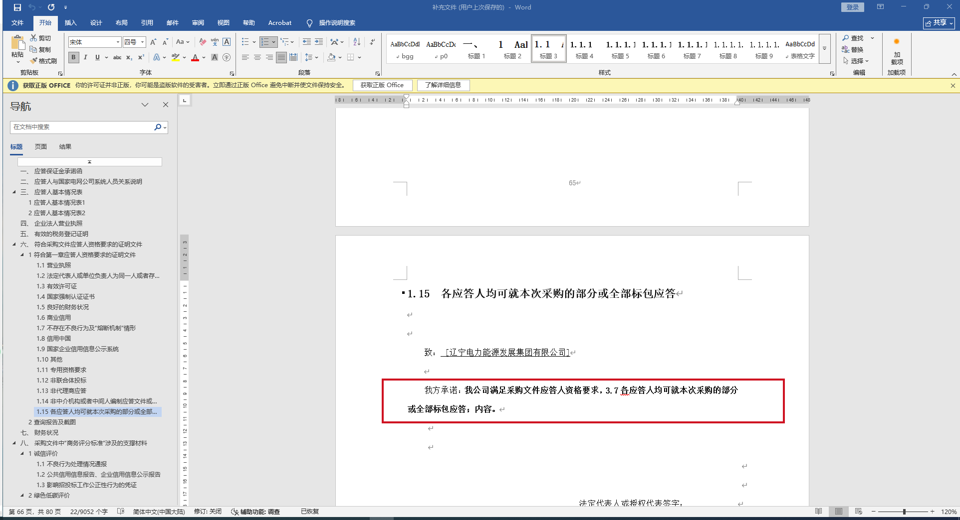Click the decrease indent icon
The image size is (960, 520).
pos(306,42)
